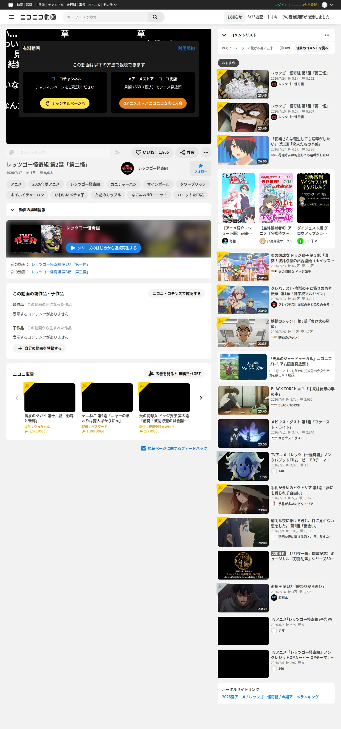Viewport: 341px width, 729px height.
Task: Click the 盗掘王 channel icon
Action: [x=274, y=597]
